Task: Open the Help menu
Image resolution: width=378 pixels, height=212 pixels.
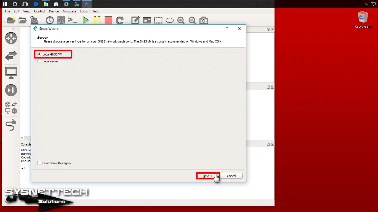Action: [x=95, y=11]
